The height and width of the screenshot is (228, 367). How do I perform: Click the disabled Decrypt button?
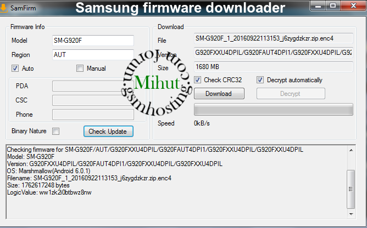tap(291, 94)
